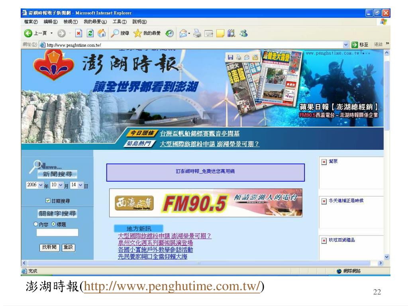The image size is (408, 306).
Task: Click the keyword search text field
Action: (57, 232)
